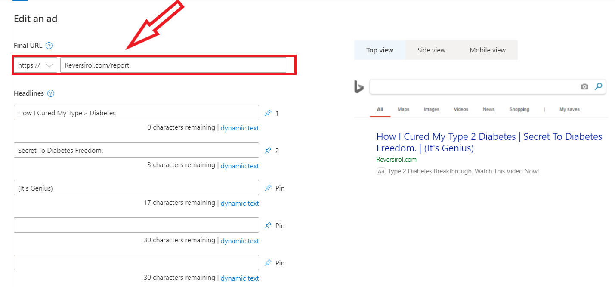
Task: Click the Ad badge in the preview
Action: (x=381, y=171)
